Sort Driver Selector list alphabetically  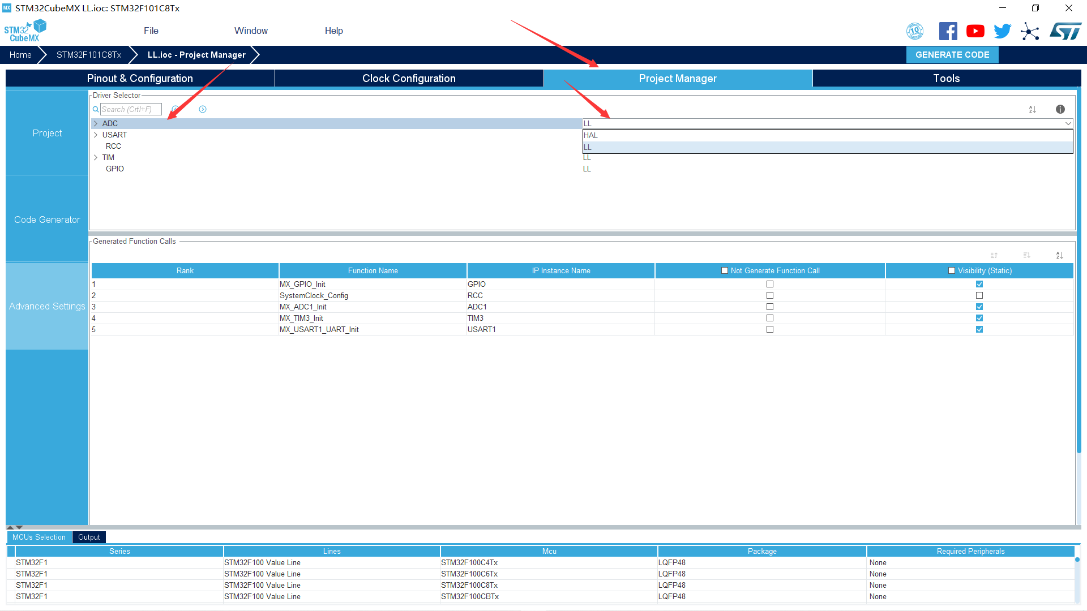click(1032, 109)
